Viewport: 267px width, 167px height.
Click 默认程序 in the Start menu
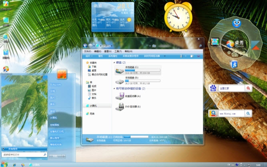point(55,138)
